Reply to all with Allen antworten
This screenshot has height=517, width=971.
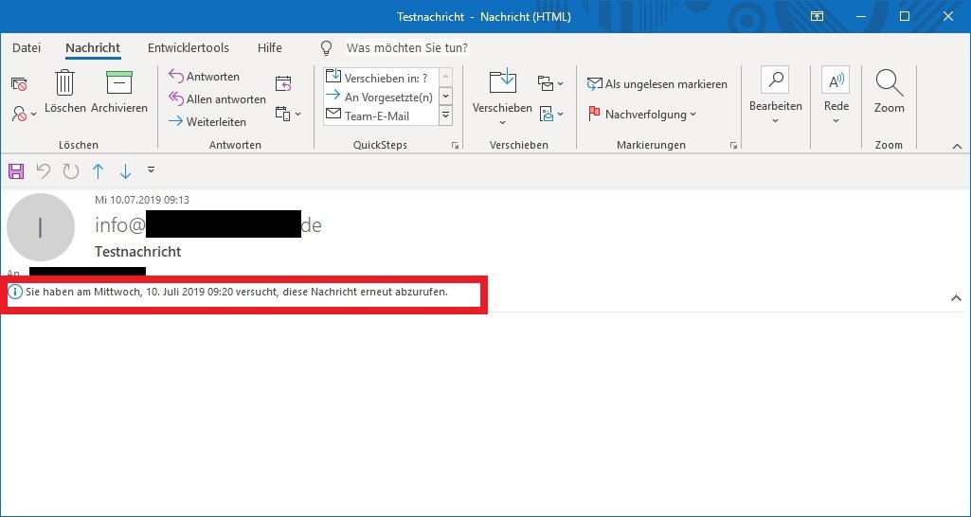(x=217, y=99)
